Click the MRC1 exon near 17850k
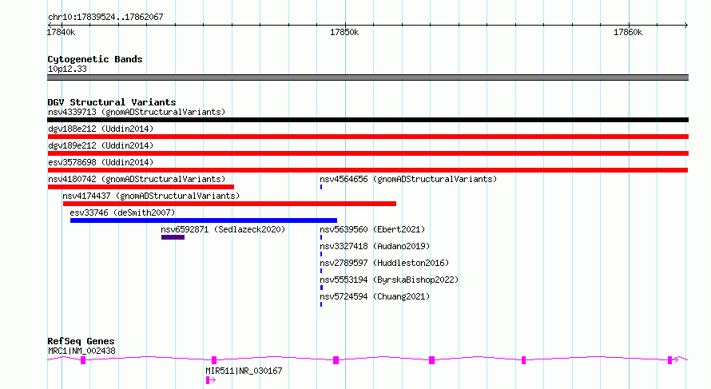 pos(336,360)
